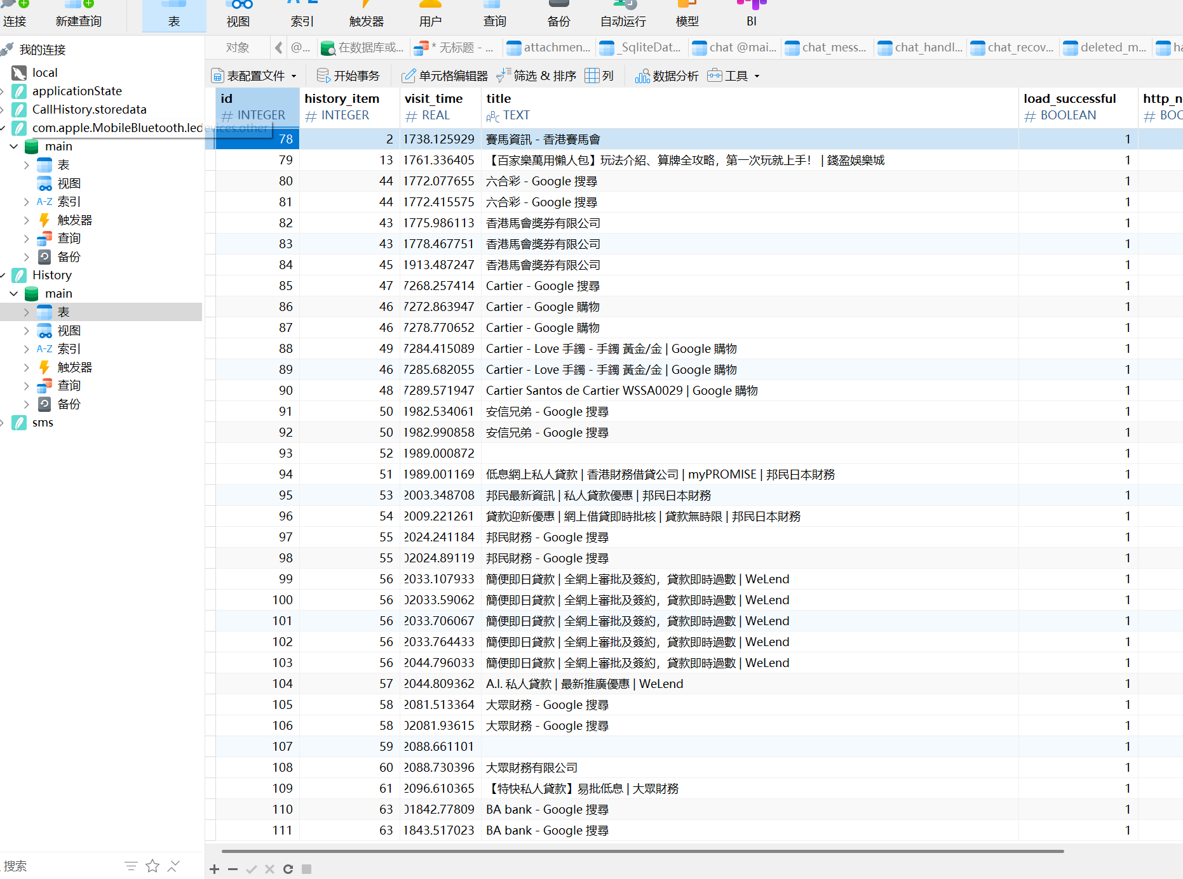This screenshot has height=879, width=1183.
Task: Click the history_item column header
Action: click(x=349, y=107)
